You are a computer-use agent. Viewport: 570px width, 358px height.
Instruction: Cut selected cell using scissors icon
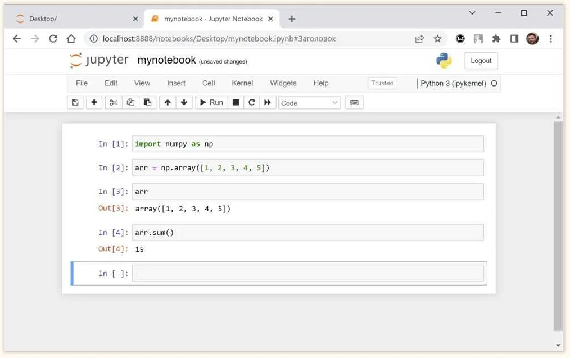114,102
